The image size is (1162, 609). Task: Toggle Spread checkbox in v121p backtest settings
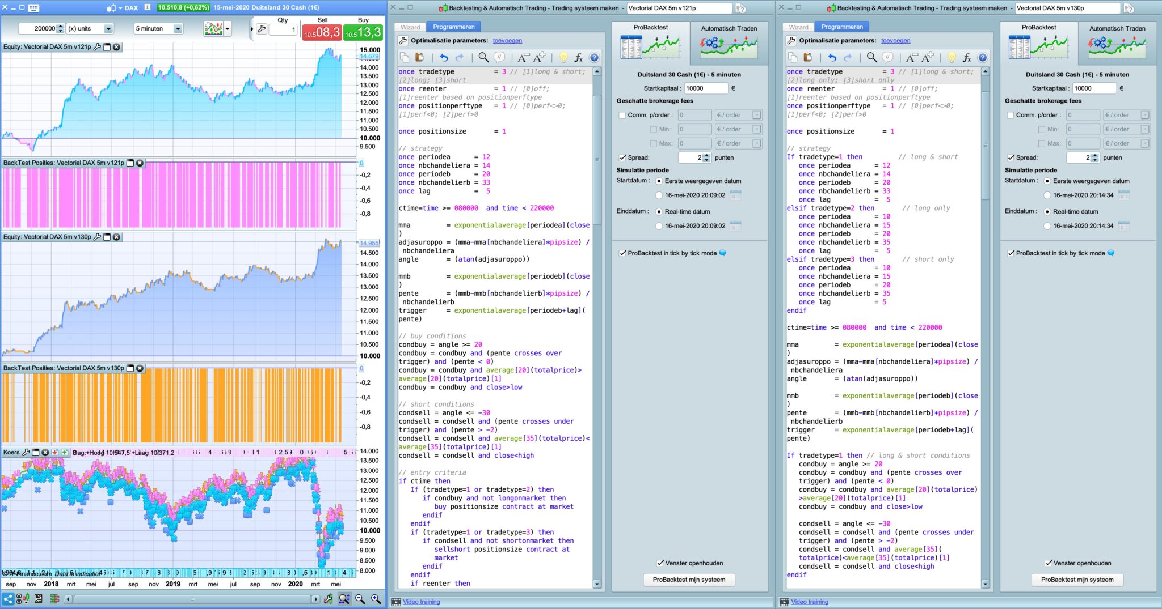tap(622, 157)
